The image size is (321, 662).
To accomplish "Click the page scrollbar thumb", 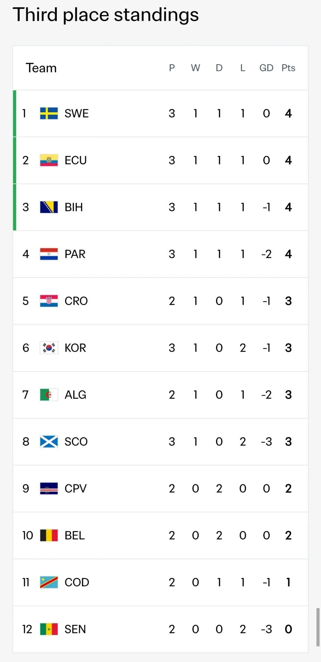I will [318, 627].
